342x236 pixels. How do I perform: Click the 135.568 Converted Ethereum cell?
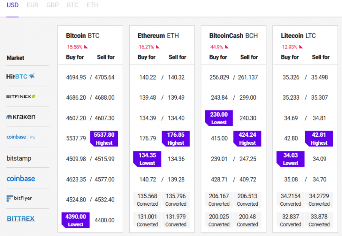(147, 200)
